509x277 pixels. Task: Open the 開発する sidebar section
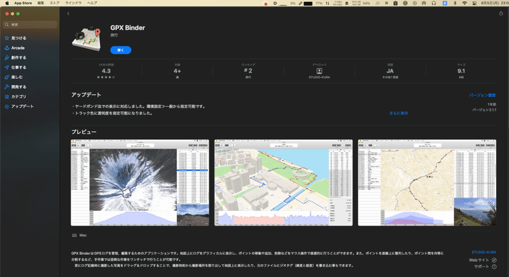[x=15, y=87]
